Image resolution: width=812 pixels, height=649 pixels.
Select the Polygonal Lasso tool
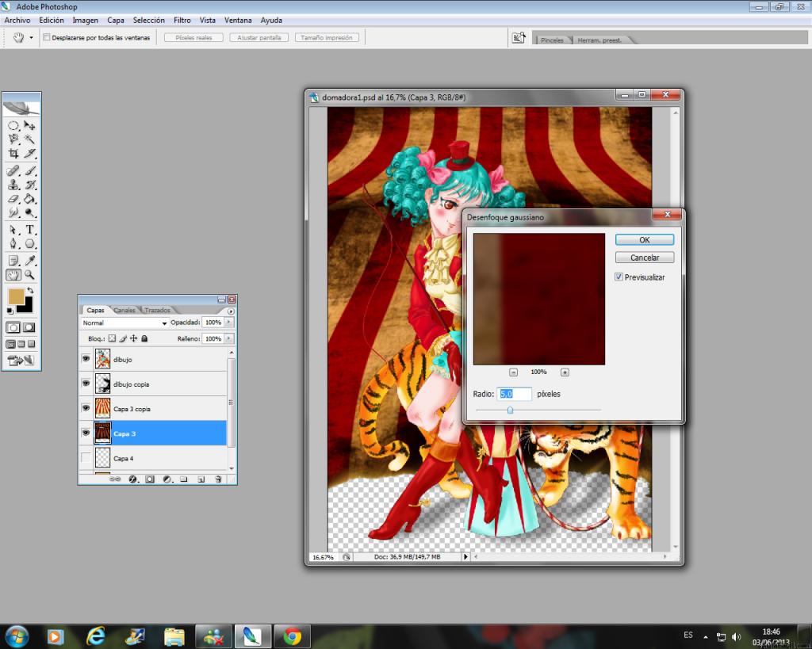[x=13, y=139]
